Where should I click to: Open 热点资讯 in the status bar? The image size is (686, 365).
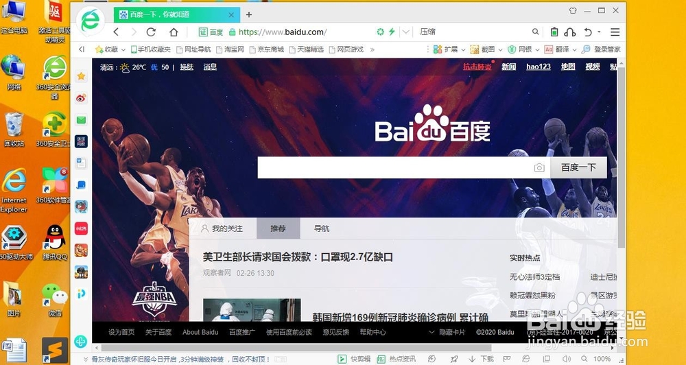(396, 359)
